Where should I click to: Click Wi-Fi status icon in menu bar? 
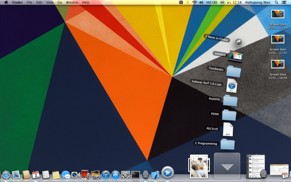194,2
